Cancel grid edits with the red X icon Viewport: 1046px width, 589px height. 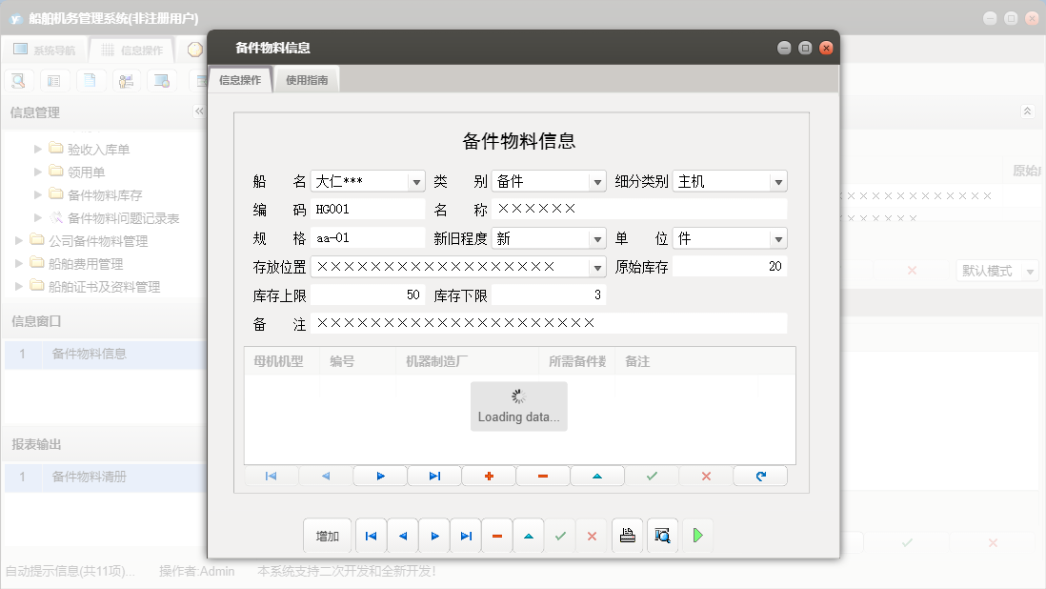click(x=704, y=475)
